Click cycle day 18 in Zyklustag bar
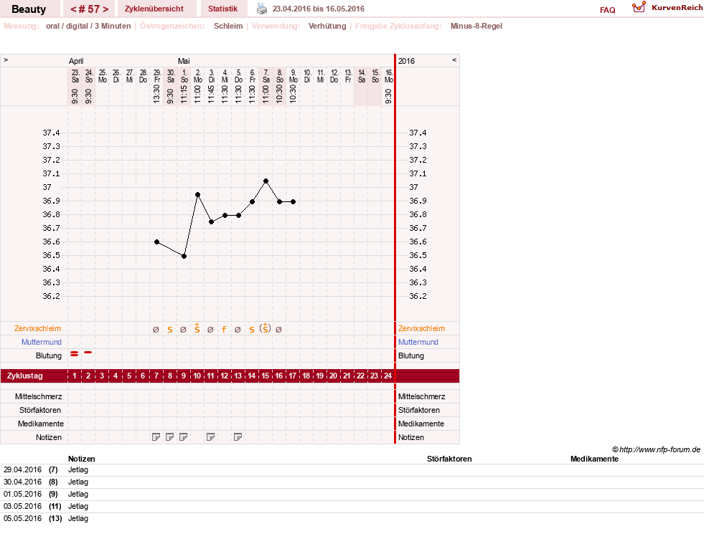 (306, 376)
